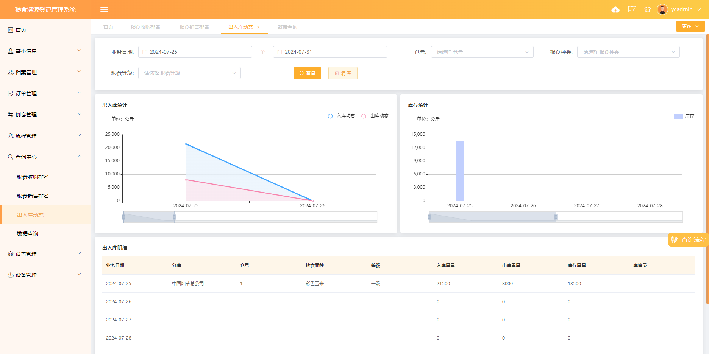Toggle 入库动态 legend series
Image resolution: width=709 pixels, height=354 pixels.
pyautogui.click(x=340, y=116)
